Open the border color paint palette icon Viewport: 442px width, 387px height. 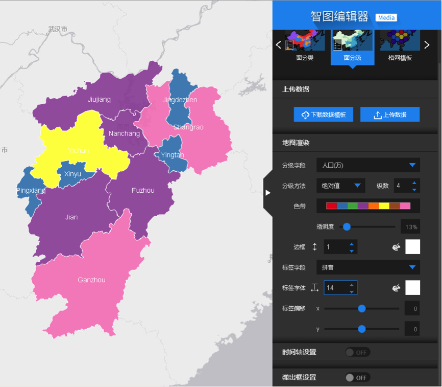pyautogui.click(x=396, y=247)
